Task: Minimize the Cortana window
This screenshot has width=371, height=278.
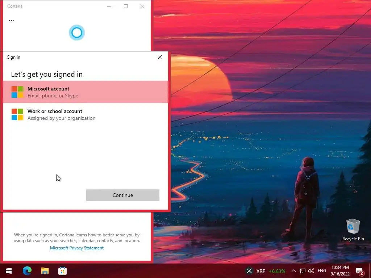Action: (x=109, y=6)
